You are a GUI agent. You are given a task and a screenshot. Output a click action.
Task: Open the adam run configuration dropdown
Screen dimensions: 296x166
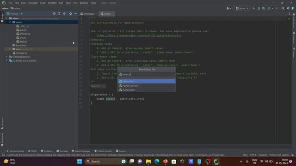242,8
